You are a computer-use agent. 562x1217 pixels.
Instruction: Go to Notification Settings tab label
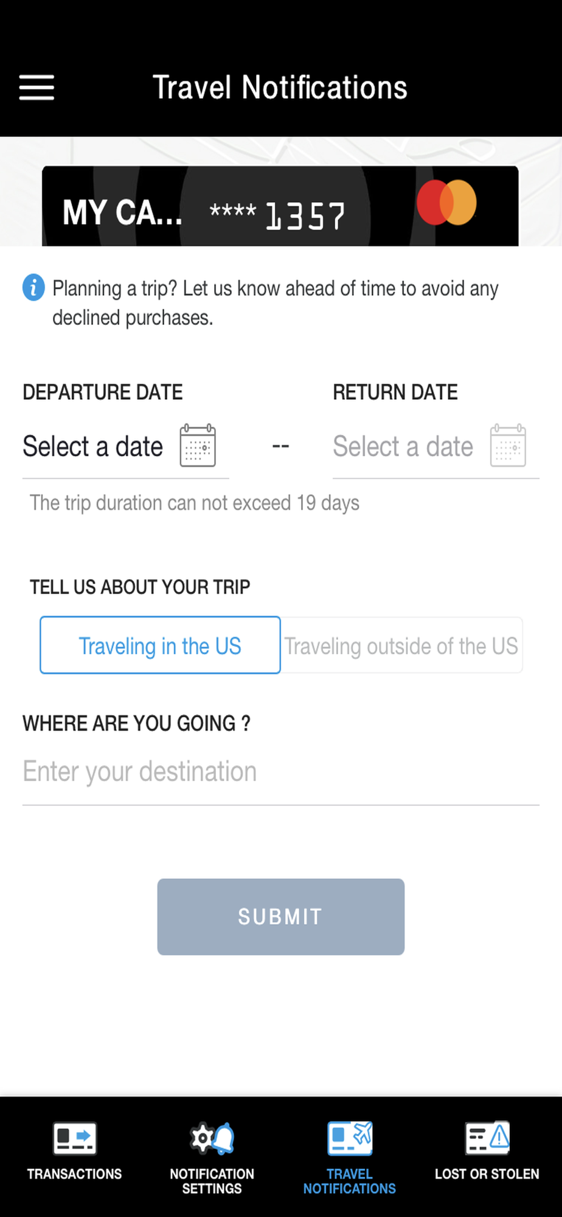click(x=212, y=1181)
